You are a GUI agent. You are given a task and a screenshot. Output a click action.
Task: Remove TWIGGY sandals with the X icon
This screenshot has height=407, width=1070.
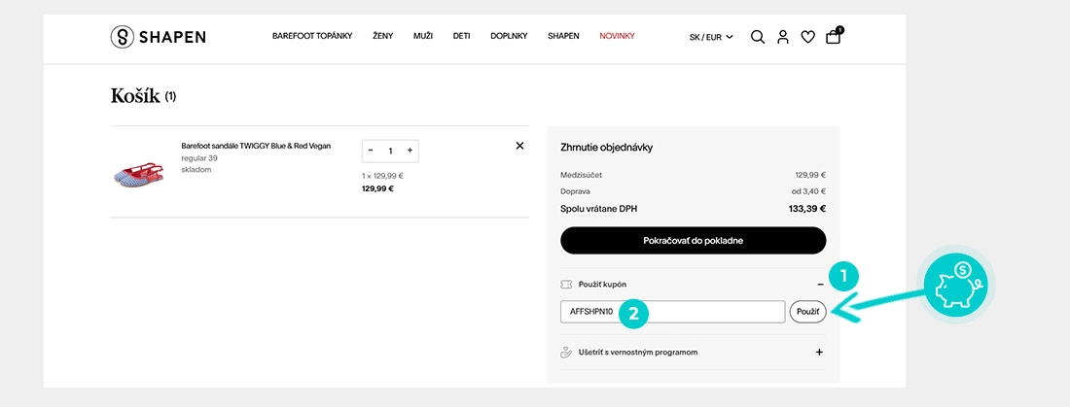(x=520, y=145)
